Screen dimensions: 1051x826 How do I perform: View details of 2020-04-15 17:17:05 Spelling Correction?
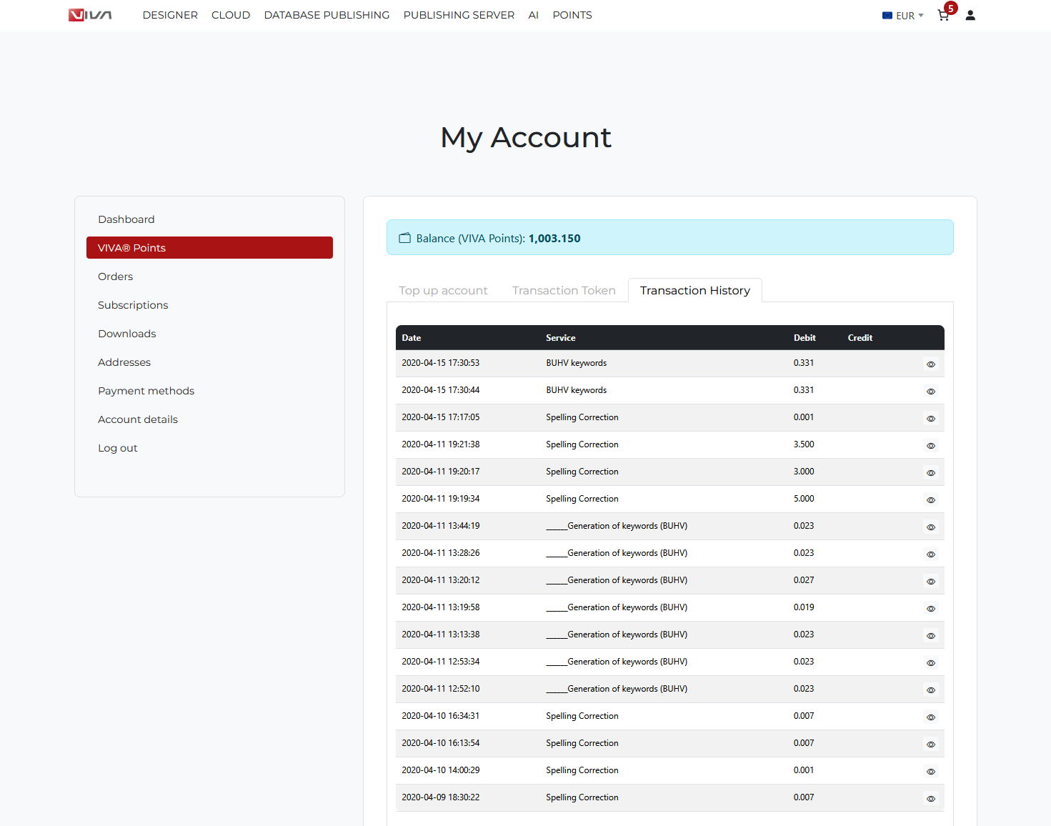click(x=930, y=419)
